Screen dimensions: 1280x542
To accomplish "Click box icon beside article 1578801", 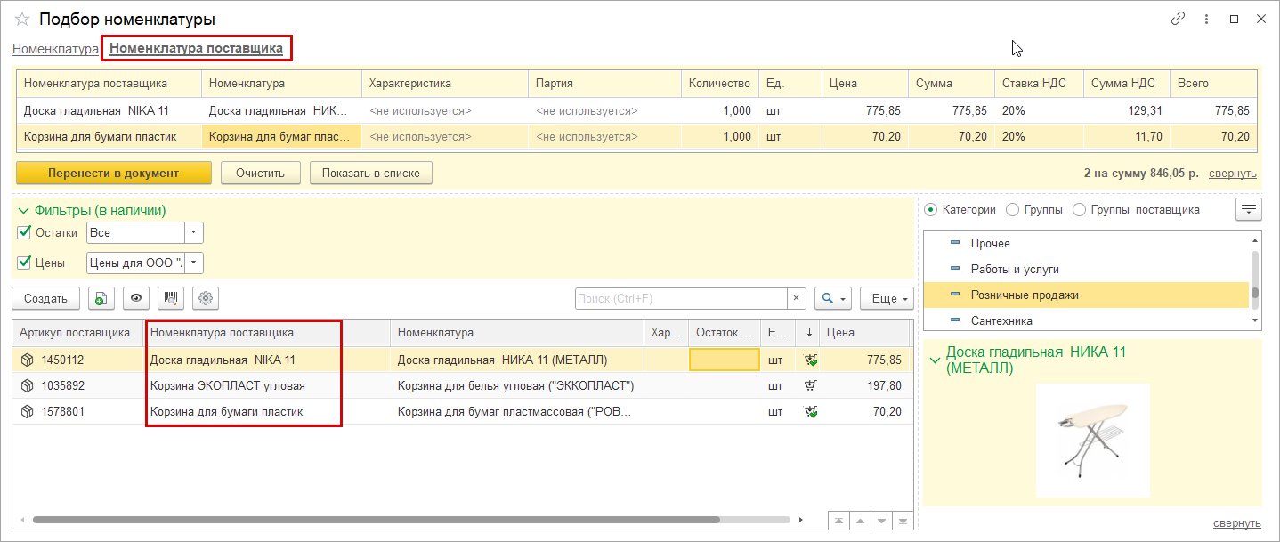I will 28,412.
